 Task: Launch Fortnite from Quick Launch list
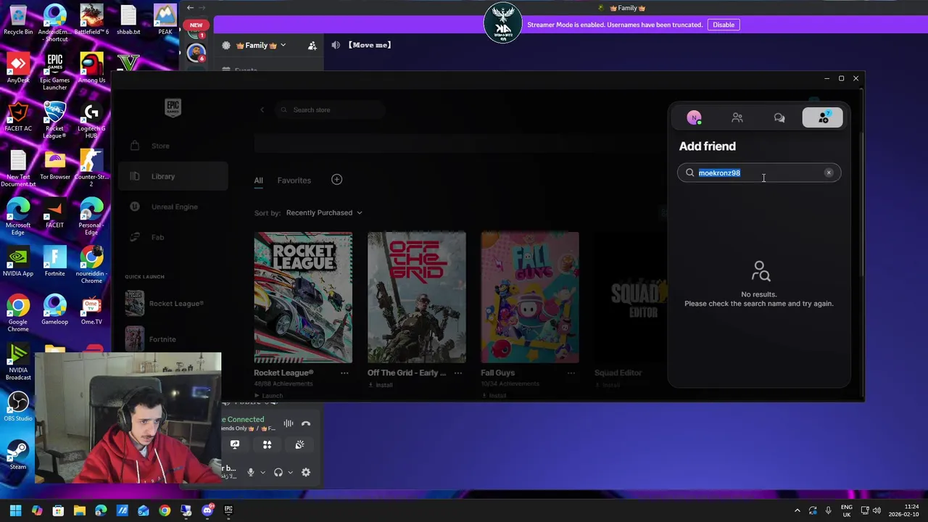(x=173, y=339)
